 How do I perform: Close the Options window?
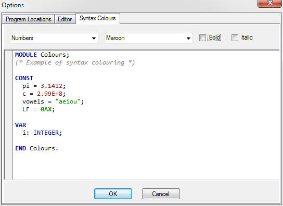[x=270, y=3]
